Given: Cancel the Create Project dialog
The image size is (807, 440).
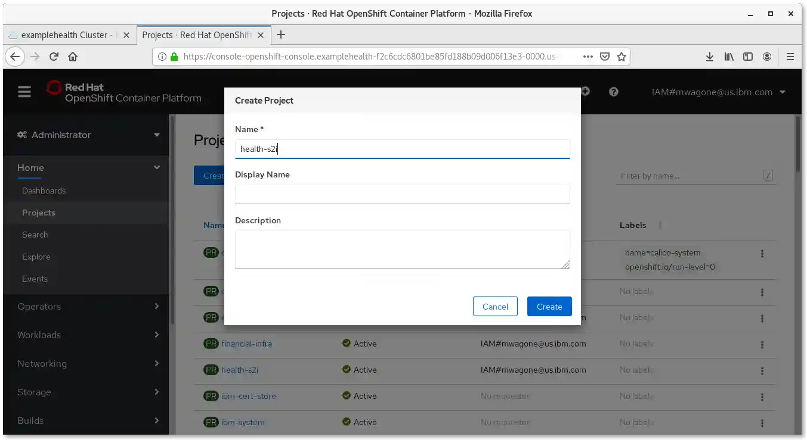Looking at the screenshot, I should coord(495,307).
